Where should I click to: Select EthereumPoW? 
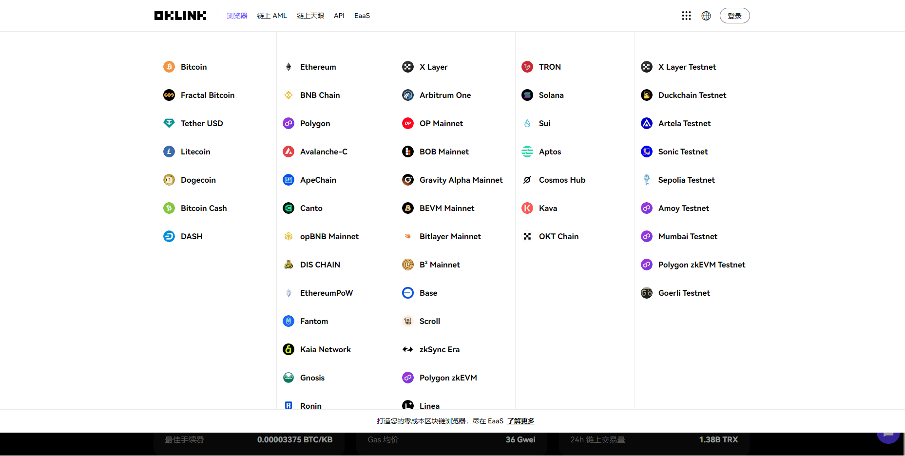pos(326,293)
